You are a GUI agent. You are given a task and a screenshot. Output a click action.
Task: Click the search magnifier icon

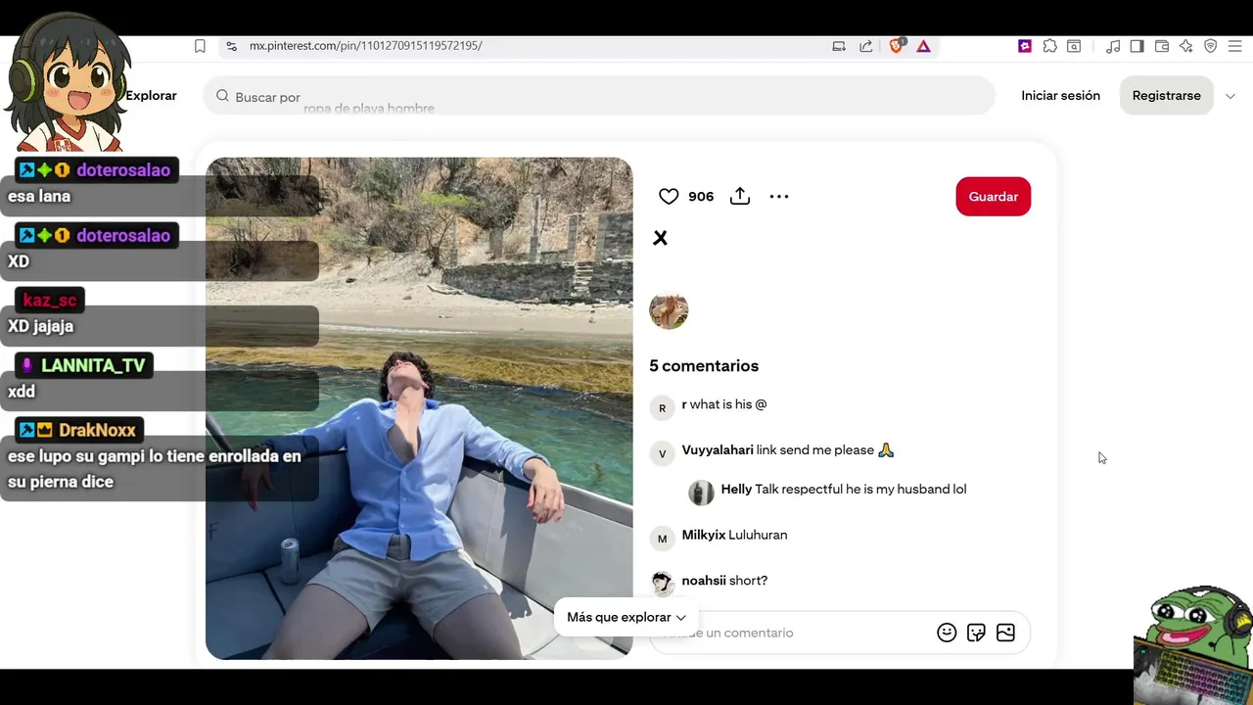tap(222, 96)
